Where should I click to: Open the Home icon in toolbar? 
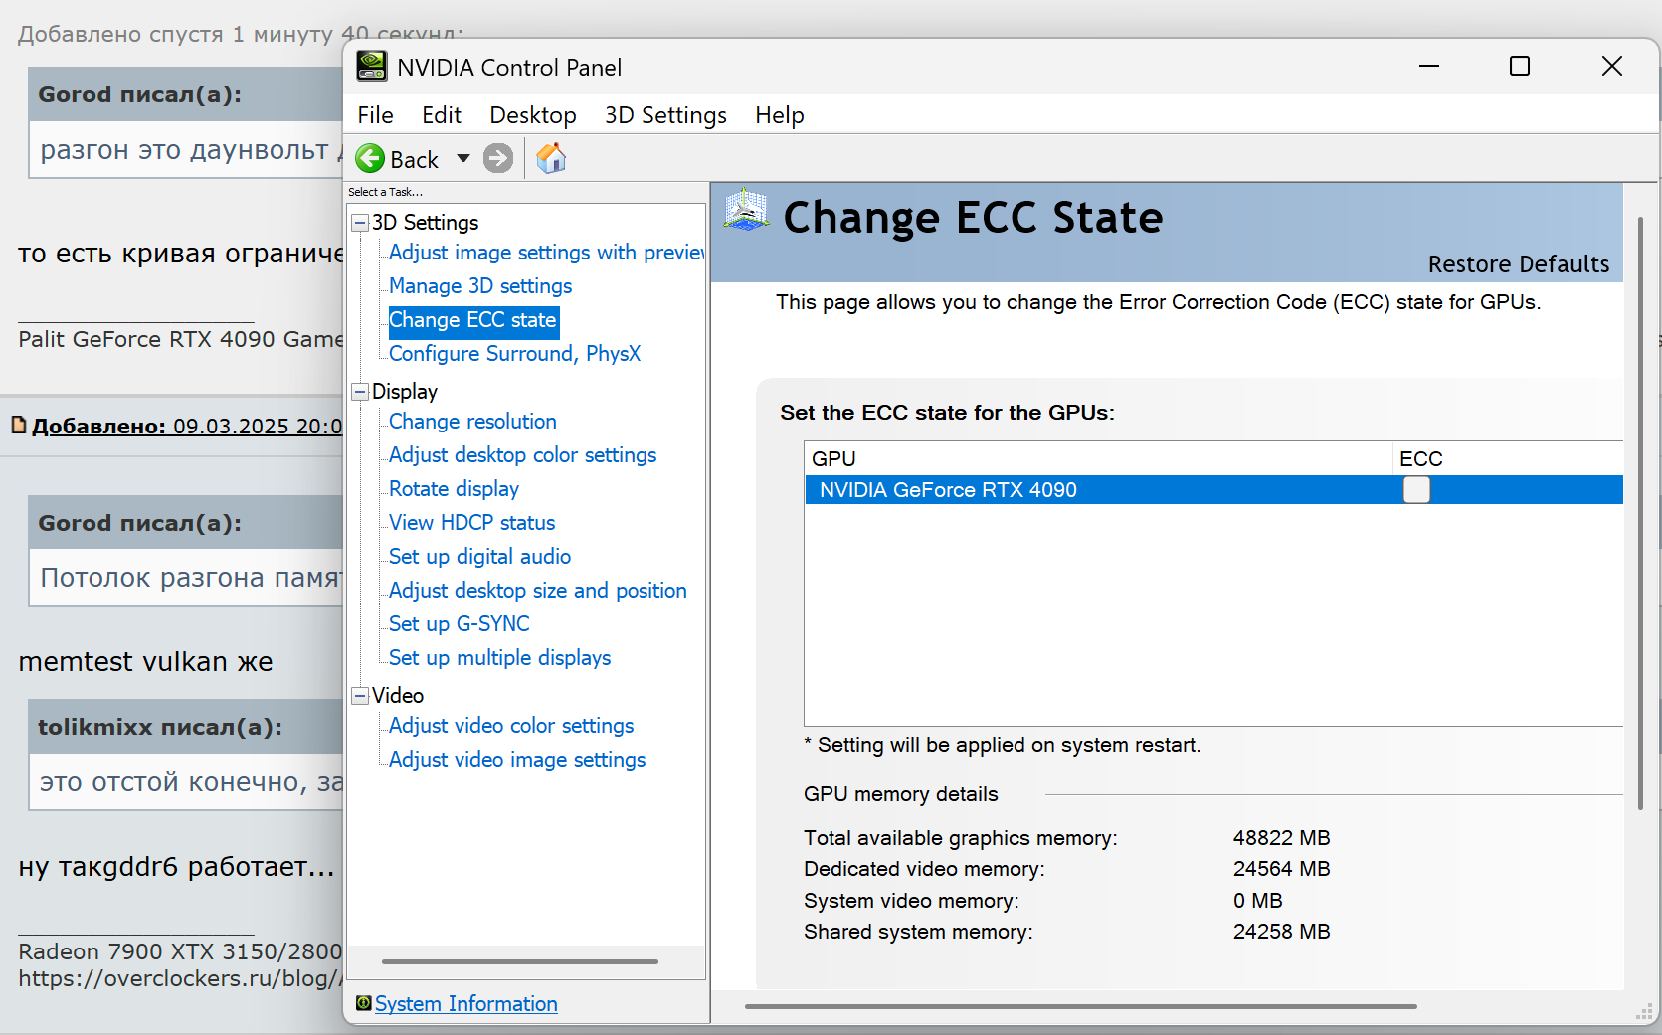click(x=551, y=158)
